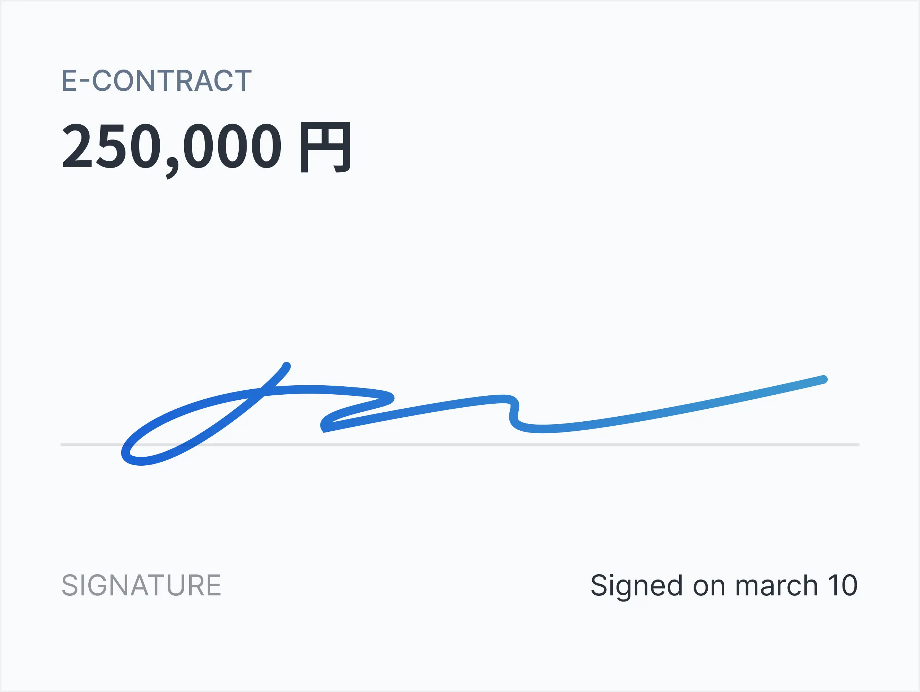Screen dimensions: 920x692
Task: Click the day number "10" in the signing date
Action: point(842,586)
